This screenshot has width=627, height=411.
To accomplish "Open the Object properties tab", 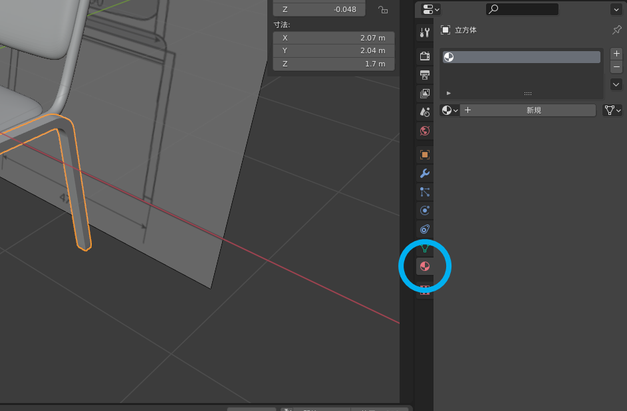I will click(425, 155).
